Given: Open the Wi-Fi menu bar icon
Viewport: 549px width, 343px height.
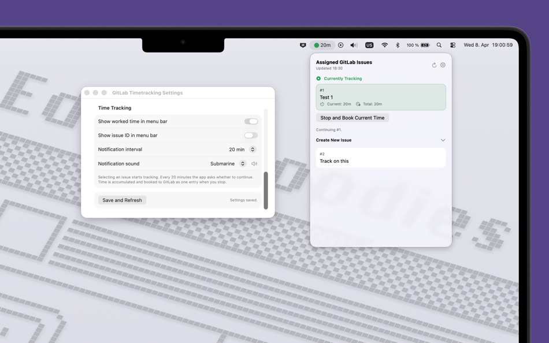Looking at the screenshot, I should pyautogui.click(x=384, y=45).
